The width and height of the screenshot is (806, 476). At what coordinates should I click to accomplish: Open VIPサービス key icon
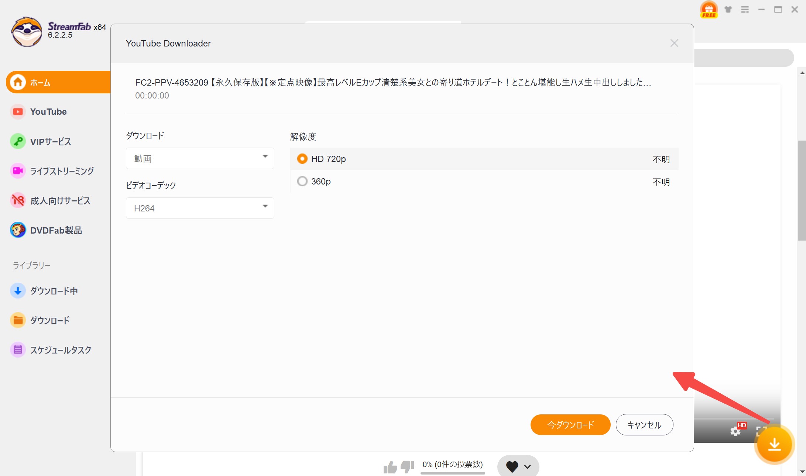(x=17, y=141)
